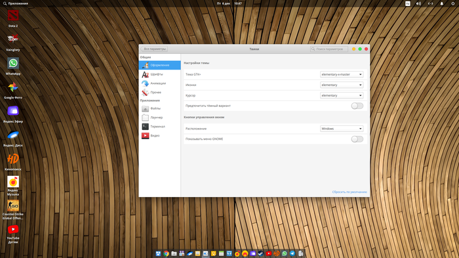Open system settings switch icon in dock

coord(205,253)
